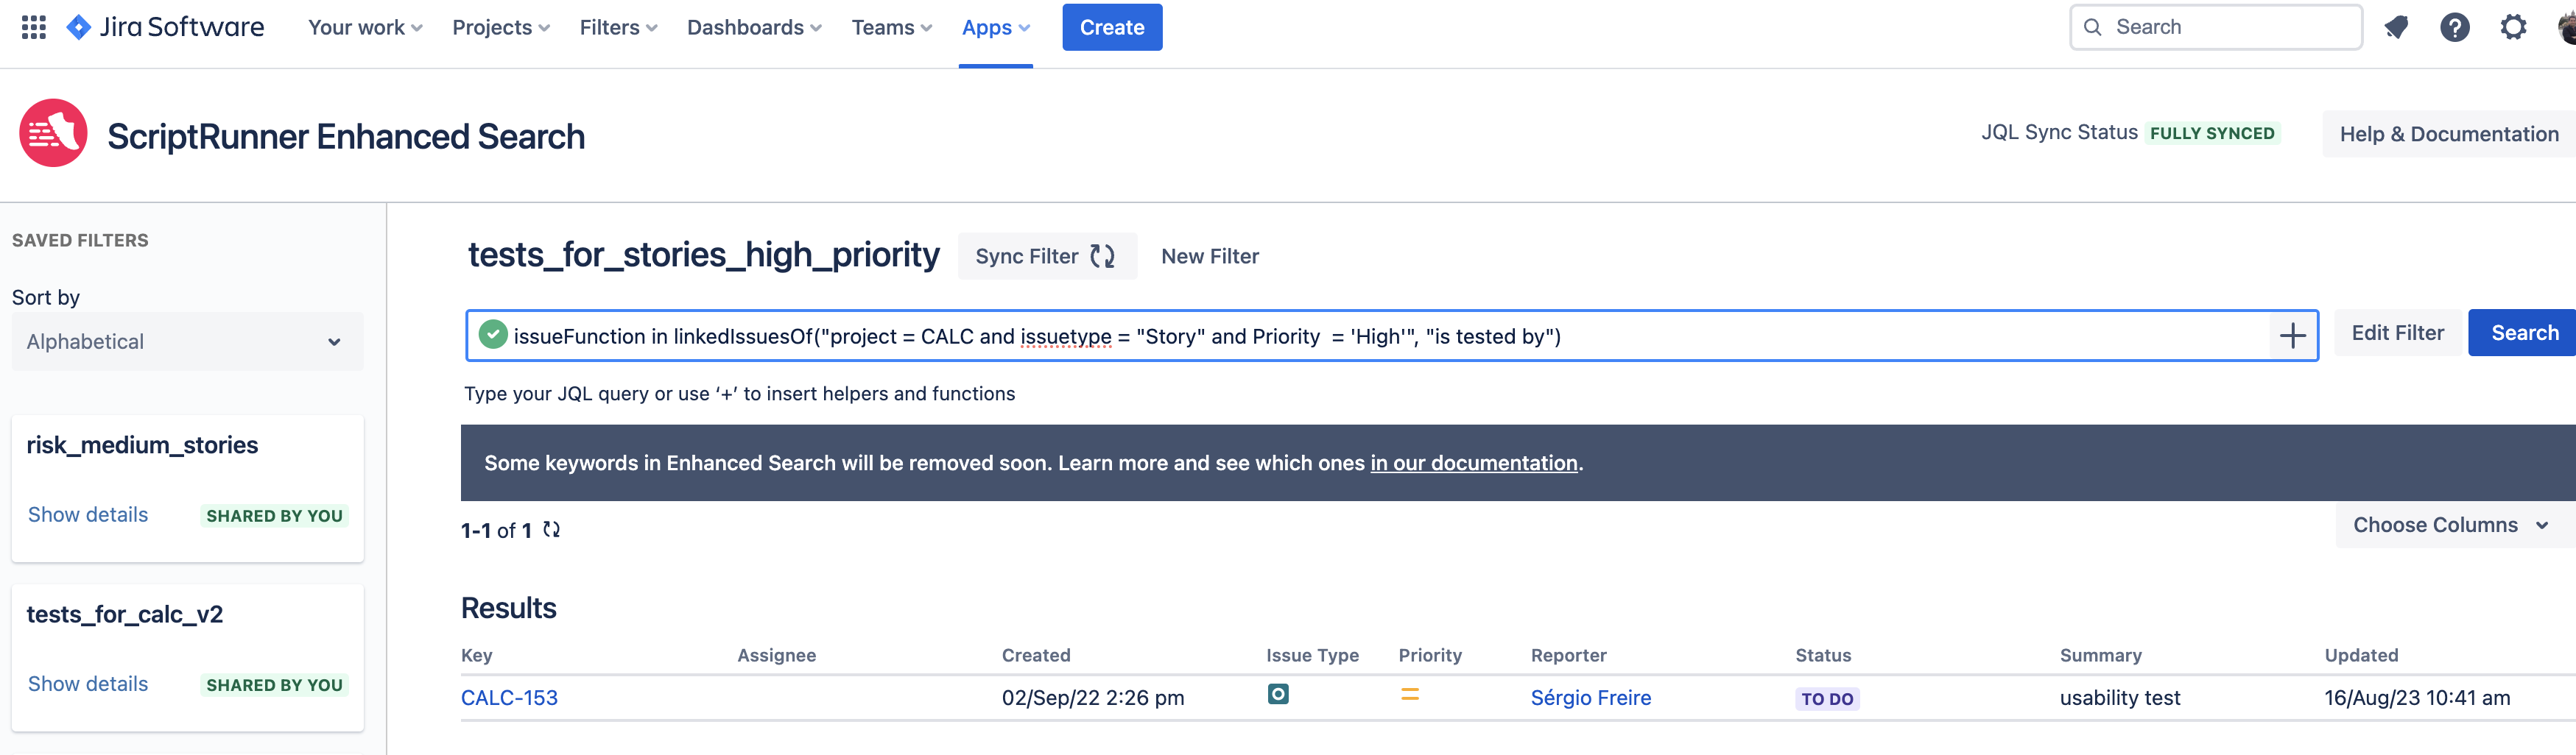Open the app switcher grid icon
The height and width of the screenshot is (755, 2576).
point(34,27)
